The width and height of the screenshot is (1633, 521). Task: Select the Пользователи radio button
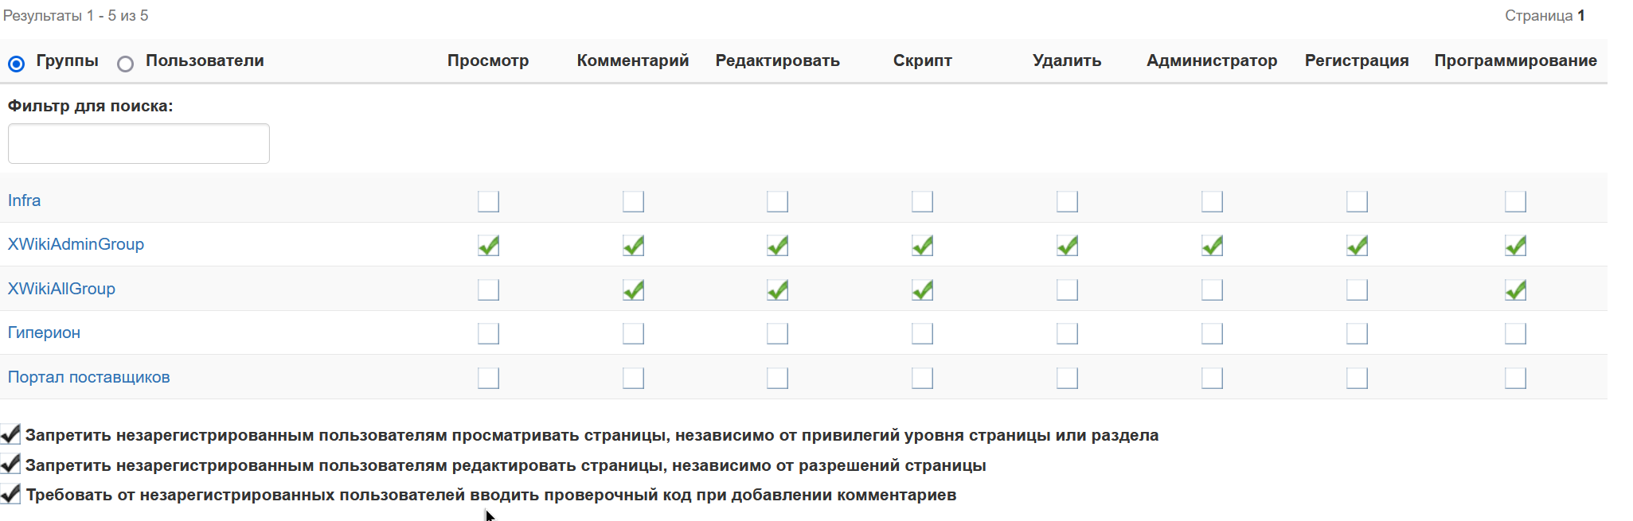click(x=125, y=64)
